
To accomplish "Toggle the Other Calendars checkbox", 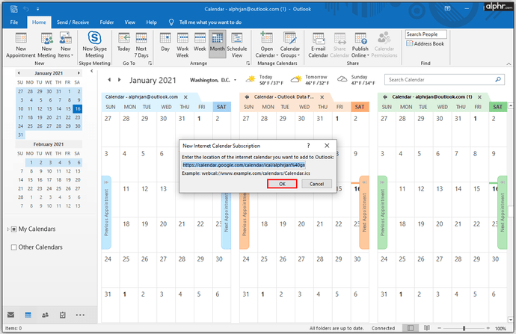I will [13, 247].
